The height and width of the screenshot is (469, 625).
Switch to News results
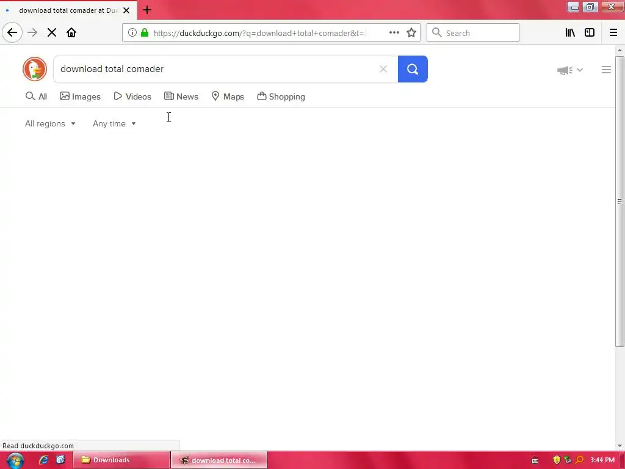tap(181, 96)
